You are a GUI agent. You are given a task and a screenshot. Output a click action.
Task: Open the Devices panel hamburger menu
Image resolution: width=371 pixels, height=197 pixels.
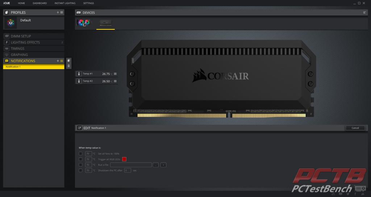pos(364,13)
